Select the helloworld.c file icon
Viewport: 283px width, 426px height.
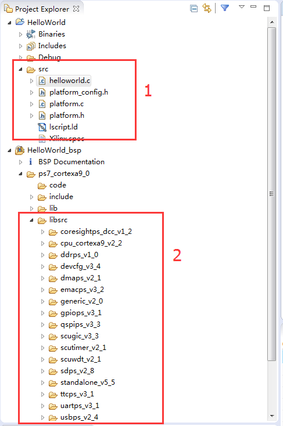(42, 81)
